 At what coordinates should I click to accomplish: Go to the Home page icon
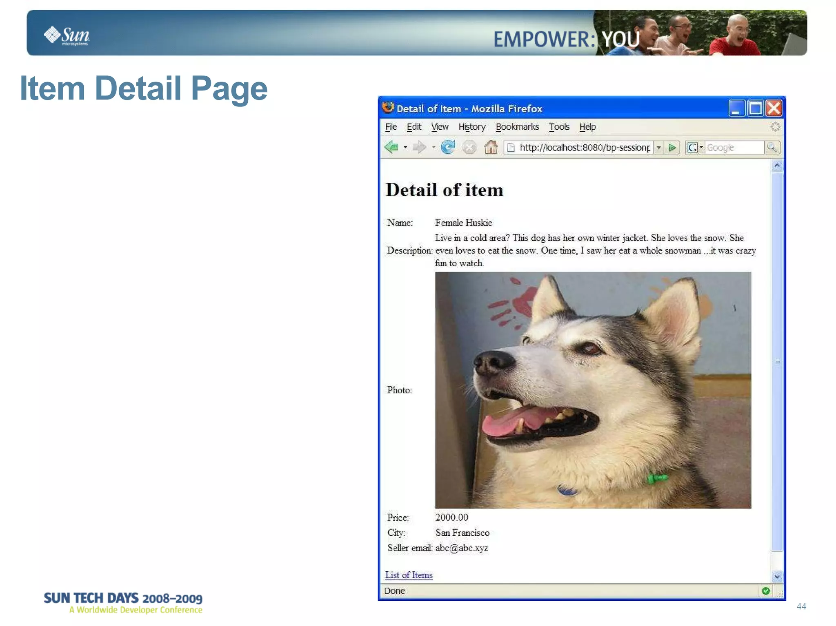pos(491,147)
